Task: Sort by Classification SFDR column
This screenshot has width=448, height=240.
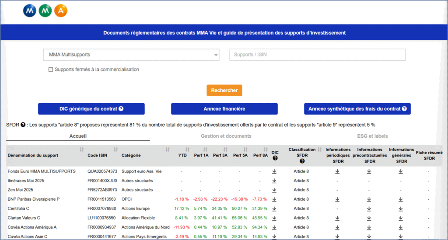Action: [x=320, y=150]
